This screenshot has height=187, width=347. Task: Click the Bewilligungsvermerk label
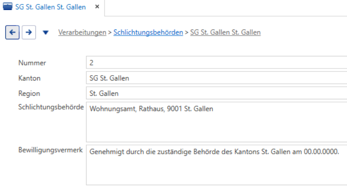(x=51, y=150)
